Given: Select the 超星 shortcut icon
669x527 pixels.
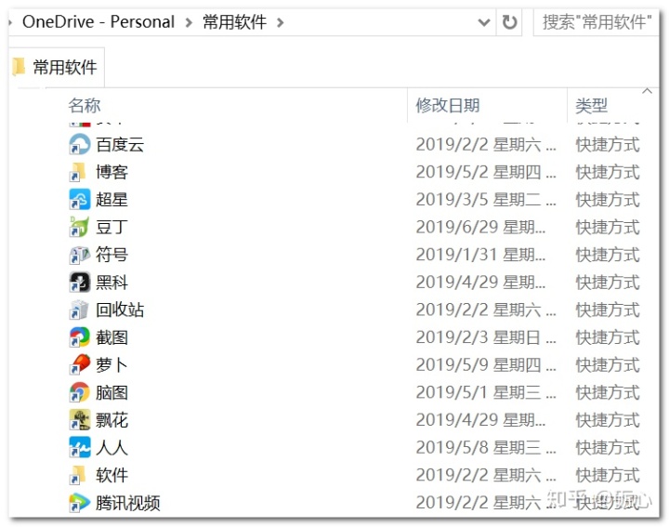Looking at the screenshot, I should [x=80, y=199].
